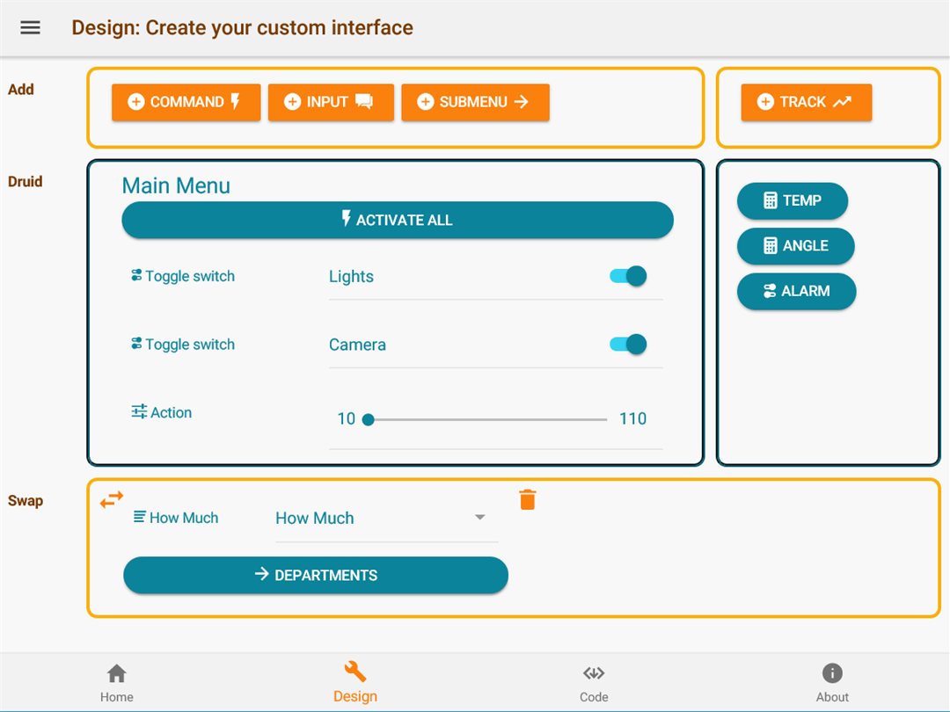950x712 pixels.
Task: Add a new TRACK element
Action: point(806,102)
